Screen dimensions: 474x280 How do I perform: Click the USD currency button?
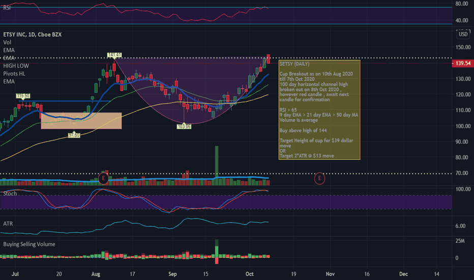point(463,34)
